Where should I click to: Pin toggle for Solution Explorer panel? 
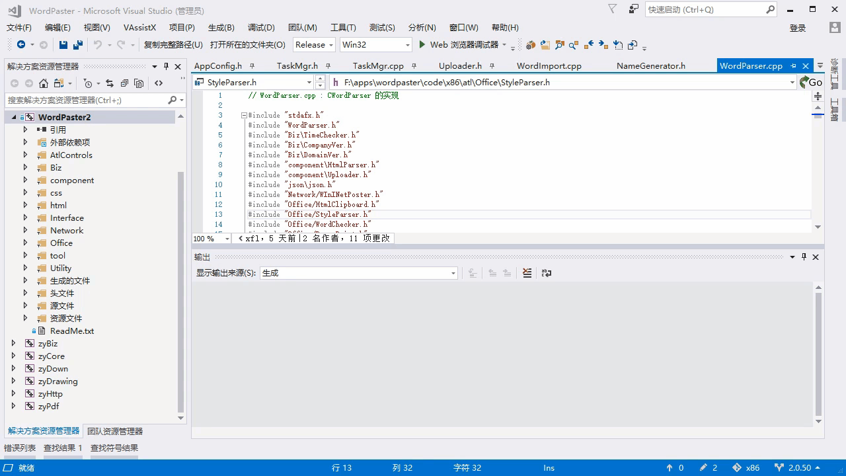(x=166, y=66)
